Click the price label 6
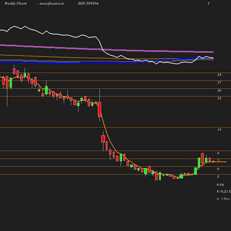231x231 pixels. pos(218,169)
